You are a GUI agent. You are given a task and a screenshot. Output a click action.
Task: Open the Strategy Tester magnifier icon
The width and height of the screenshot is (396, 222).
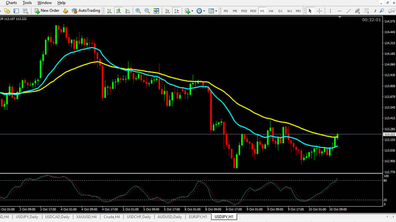(25, 11)
